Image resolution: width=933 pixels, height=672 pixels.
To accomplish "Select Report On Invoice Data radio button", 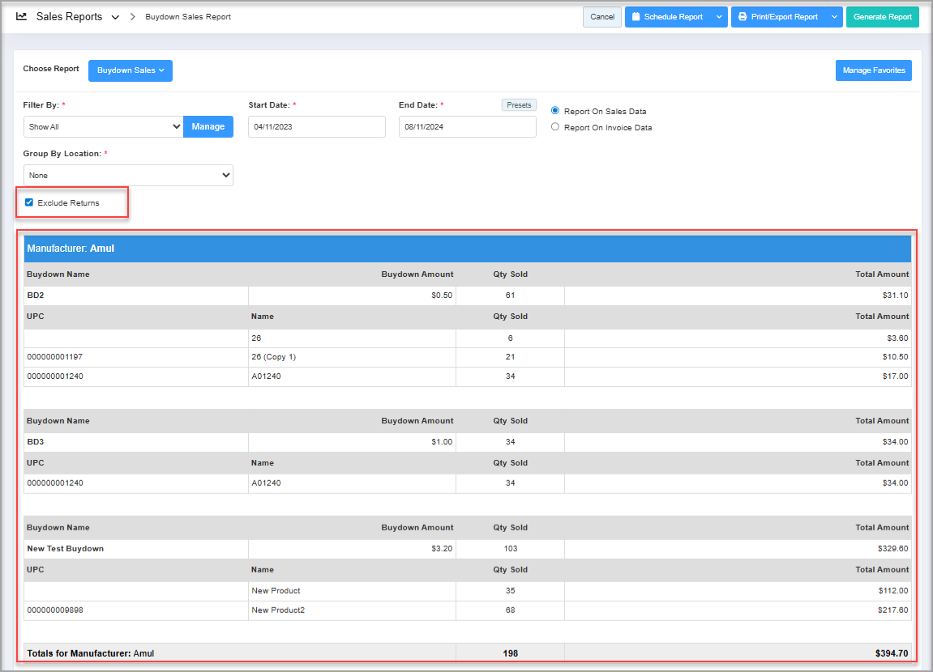I will pos(555,127).
